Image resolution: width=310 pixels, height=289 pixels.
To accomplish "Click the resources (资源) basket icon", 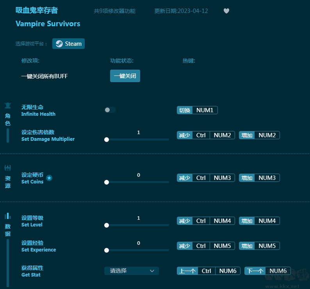I will pyautogui.click(x=8, y=168).
